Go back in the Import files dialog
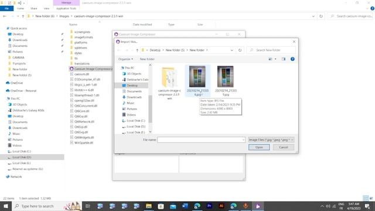This screenshot has width=375, height=211. coord(119,50)
